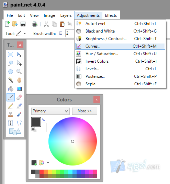
Task: Click the Crop to selection icon
Action: coord(70,24)
